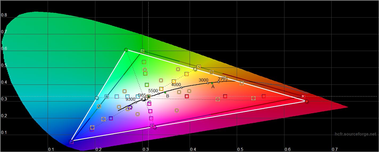The height and width of the screenshot is (152, 379).
Task: Select the cyan target square beside cyan circle
Action: point(107,96)
